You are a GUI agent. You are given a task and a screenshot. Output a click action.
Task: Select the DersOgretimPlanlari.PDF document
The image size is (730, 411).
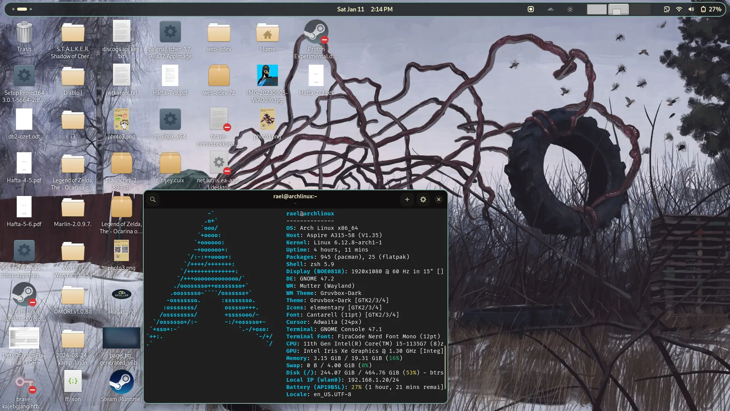click(24, 338)
